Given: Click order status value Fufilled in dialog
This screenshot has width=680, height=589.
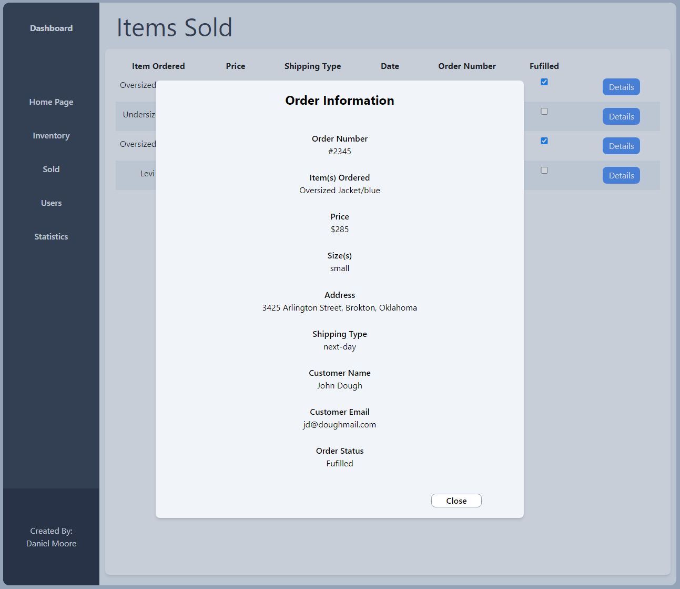Looking at the screenshot, I should pos(340,464).
